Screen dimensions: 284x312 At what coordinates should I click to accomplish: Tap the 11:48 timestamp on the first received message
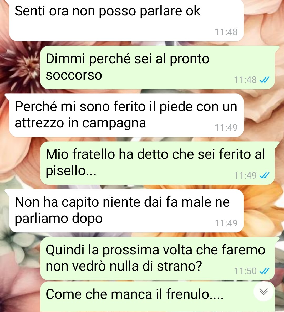(226, 32)
